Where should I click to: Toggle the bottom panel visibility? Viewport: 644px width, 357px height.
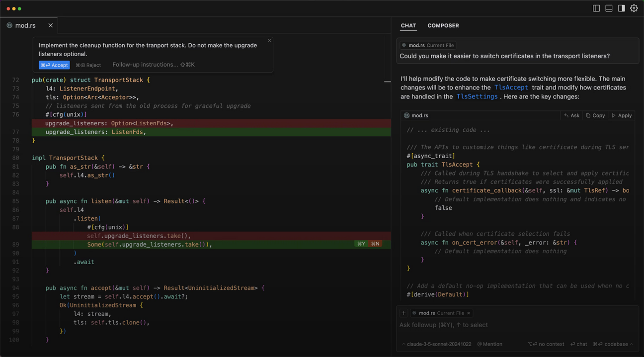[x=608, y=8]
